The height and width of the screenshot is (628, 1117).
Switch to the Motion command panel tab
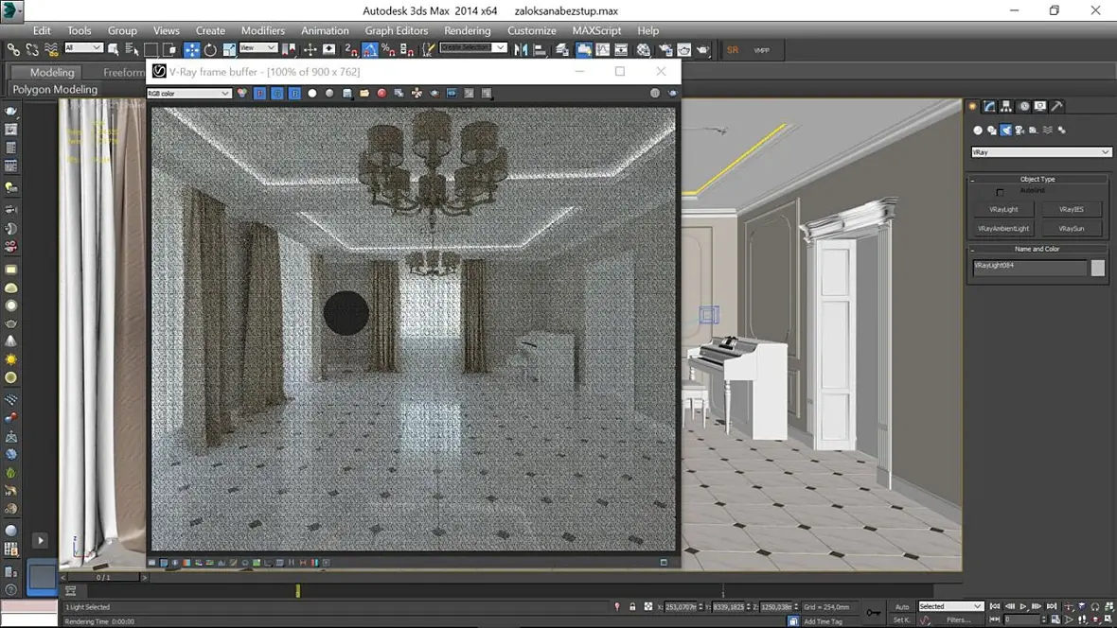point(1023,106)
